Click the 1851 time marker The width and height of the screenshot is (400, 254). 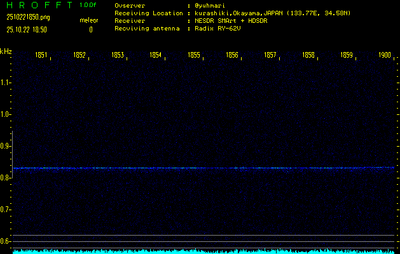tap(41, 55)
